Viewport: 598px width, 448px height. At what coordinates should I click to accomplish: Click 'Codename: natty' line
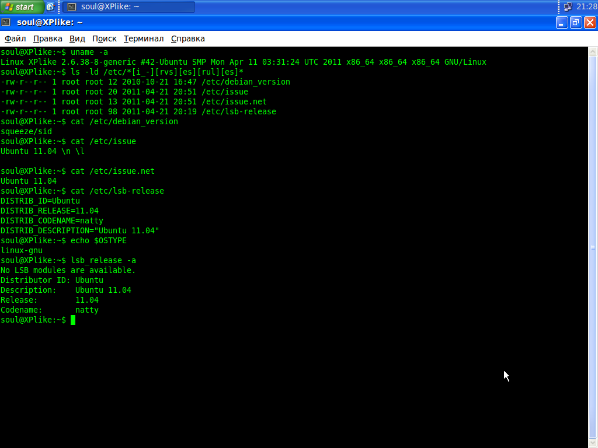pos(50,310)
